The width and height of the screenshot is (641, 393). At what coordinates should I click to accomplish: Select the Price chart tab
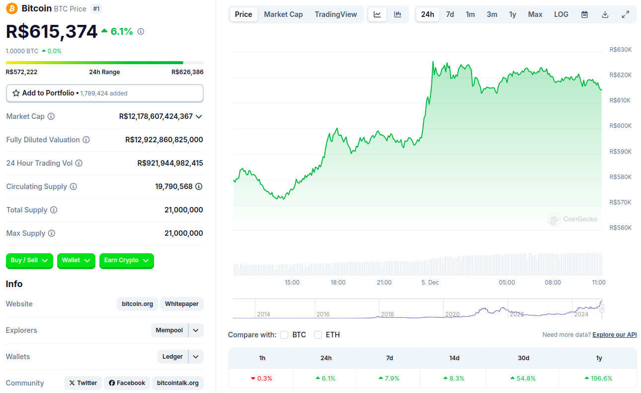pyautogui.click(x=243, y=14)
